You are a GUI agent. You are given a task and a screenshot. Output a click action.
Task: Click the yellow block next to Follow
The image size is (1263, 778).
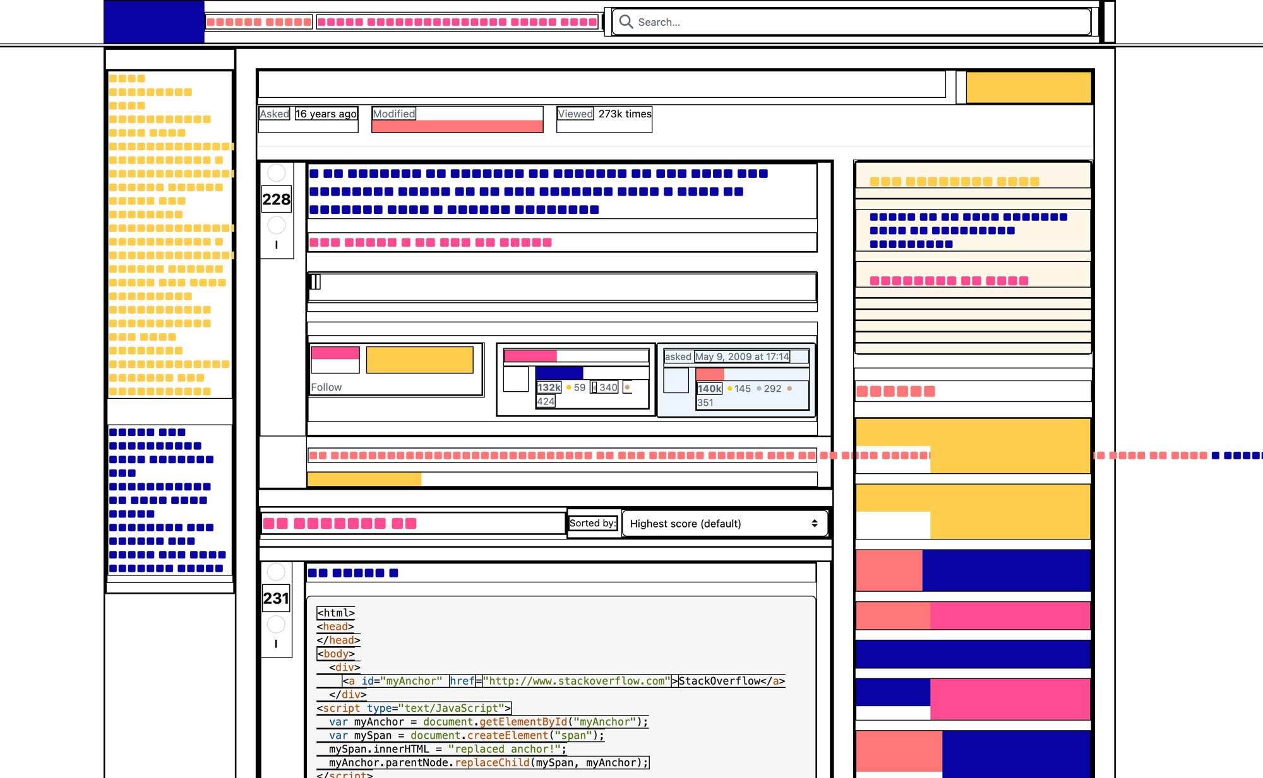[419, 360]
